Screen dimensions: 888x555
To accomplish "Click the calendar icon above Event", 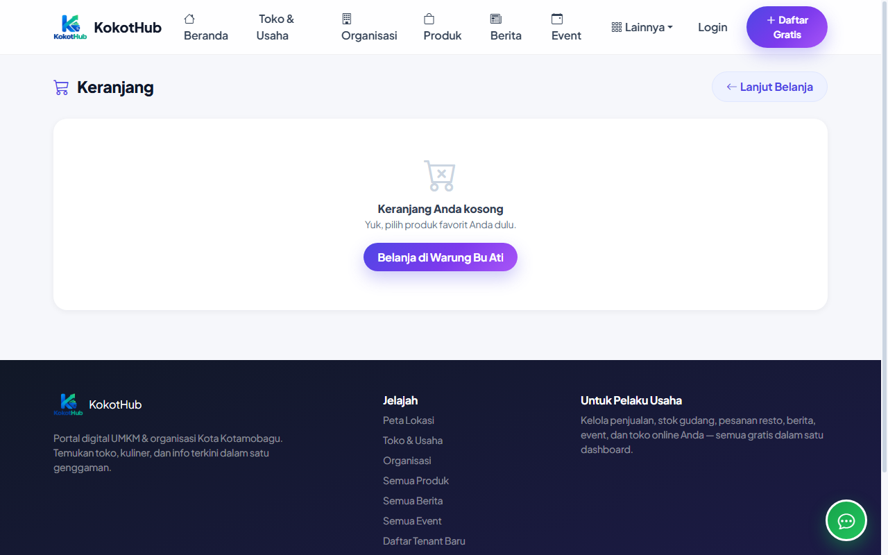I will click(x=557, y=19).
